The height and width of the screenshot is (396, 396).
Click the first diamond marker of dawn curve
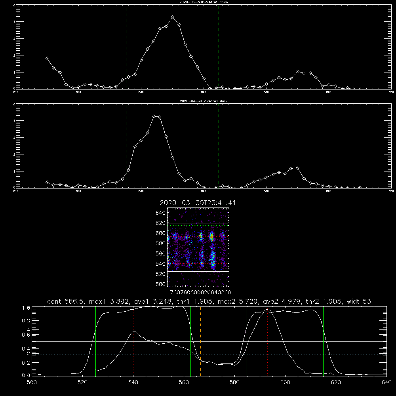(47, 58)
